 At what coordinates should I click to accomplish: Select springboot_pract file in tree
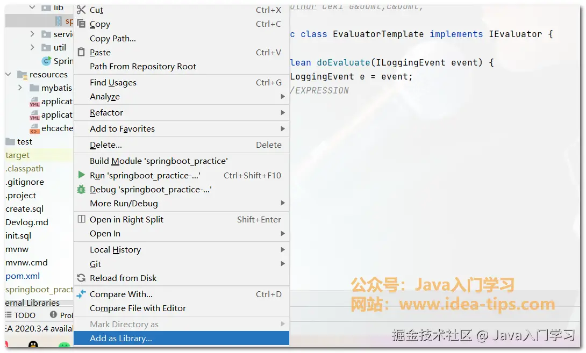39,290
